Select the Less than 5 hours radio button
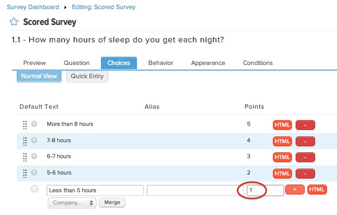The height and width of the screenshot is (215, 337). tap(35, 189)
